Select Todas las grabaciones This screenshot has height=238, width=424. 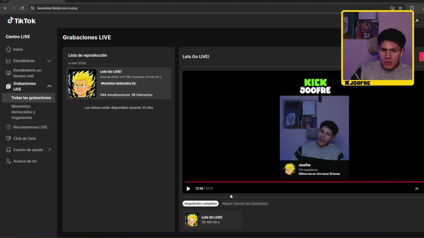28,98
